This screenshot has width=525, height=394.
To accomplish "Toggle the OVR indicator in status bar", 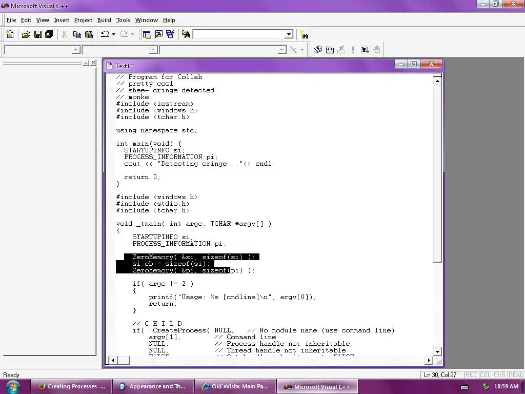I will [499, 375].
